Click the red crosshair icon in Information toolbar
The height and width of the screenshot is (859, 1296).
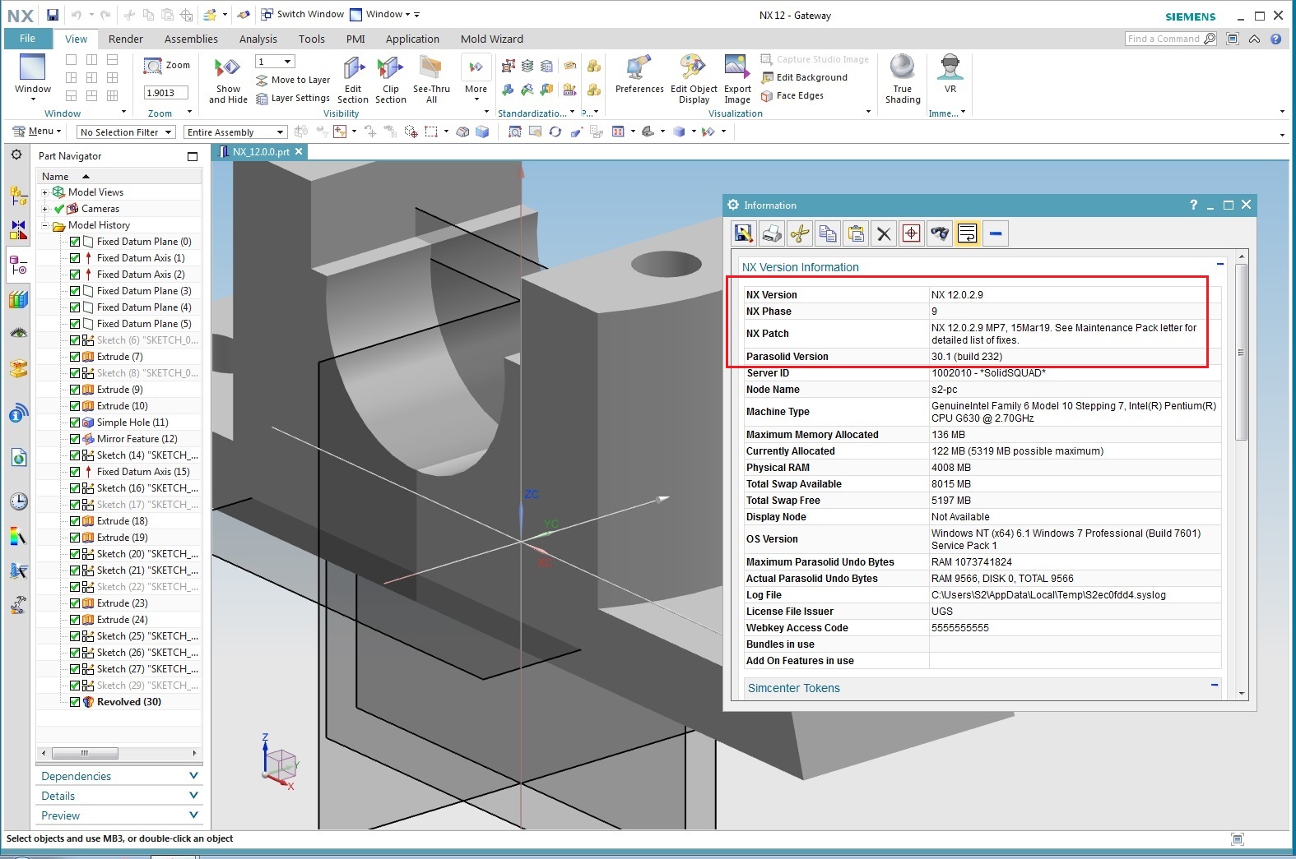(912, 233)
